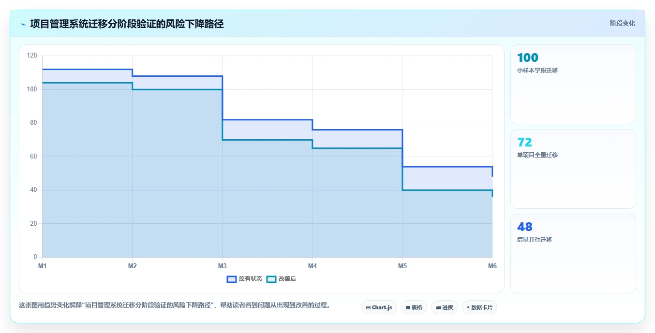
Task: Click the small icon inside the 表格 tag
Action: [x=408, y=307]
